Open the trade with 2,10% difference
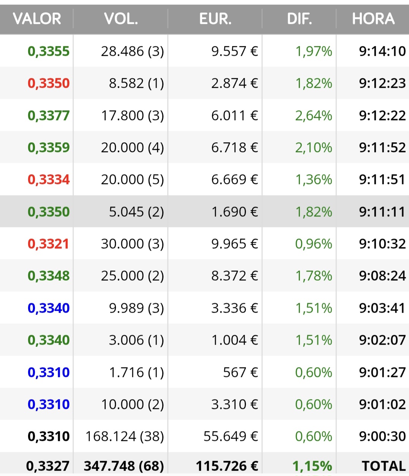The height and width of the screenshot is (476, 409). point(204,147)
